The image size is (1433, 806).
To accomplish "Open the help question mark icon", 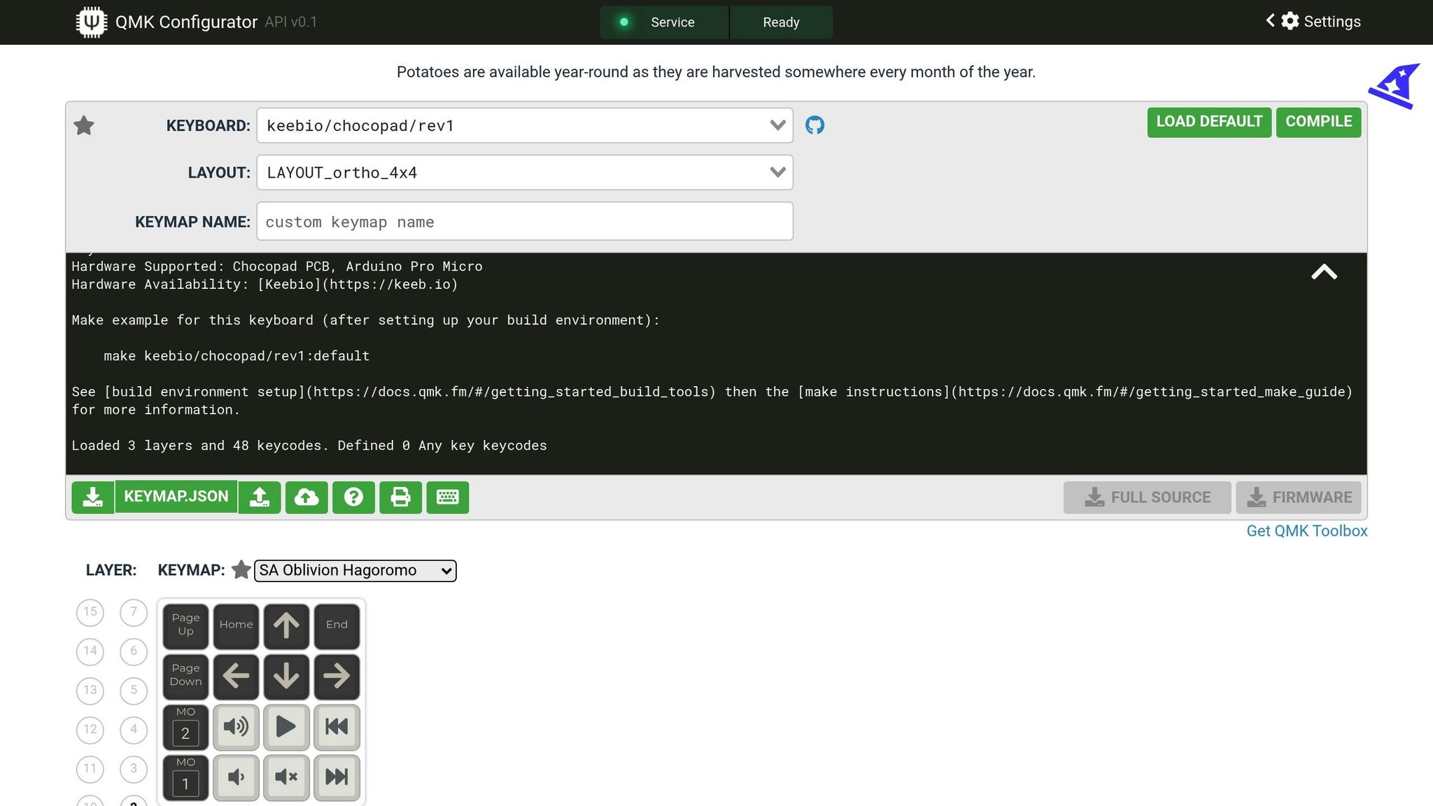I will click(353, 497).
